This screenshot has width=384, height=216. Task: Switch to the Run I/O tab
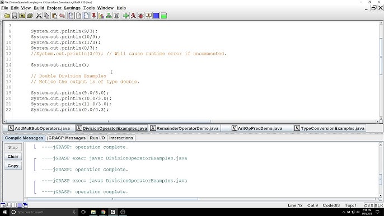pyautogui.click(x=97, y=138)
